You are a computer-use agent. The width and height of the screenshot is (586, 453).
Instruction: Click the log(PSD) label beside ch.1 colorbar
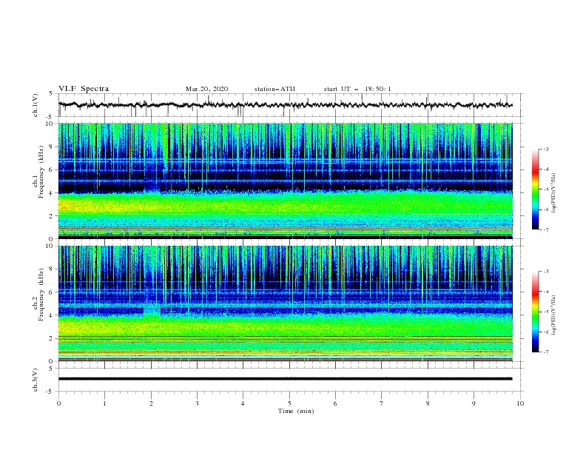tap(554, 193)
